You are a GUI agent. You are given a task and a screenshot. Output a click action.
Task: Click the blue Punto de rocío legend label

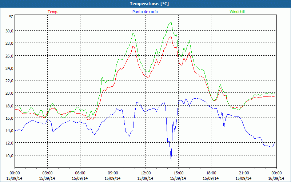pos(145,12)
